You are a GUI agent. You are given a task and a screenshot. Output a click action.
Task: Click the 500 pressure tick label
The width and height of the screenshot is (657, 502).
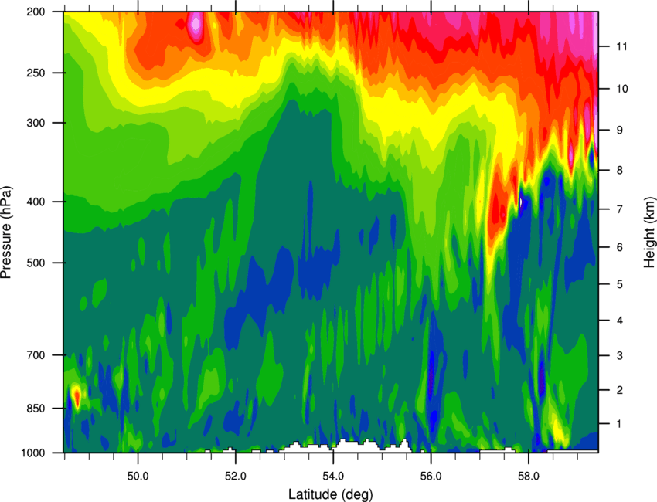[x=36, y=263]
